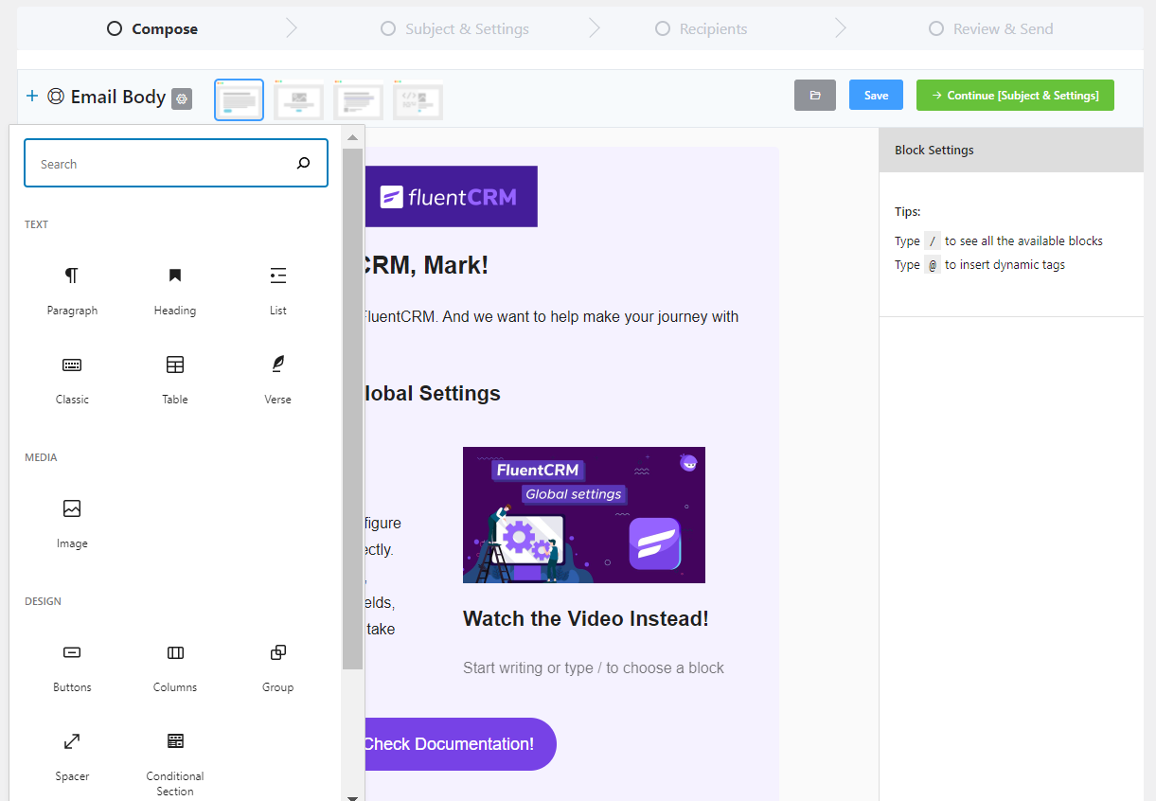This screenshot has height=801, width=1156.
Task: Insert a Columns layout block
Action: point(174,666)
